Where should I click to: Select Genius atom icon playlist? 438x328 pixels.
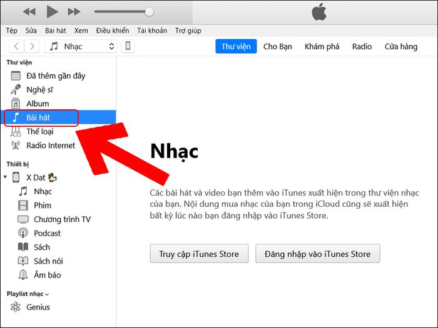(x=16, y=307)
